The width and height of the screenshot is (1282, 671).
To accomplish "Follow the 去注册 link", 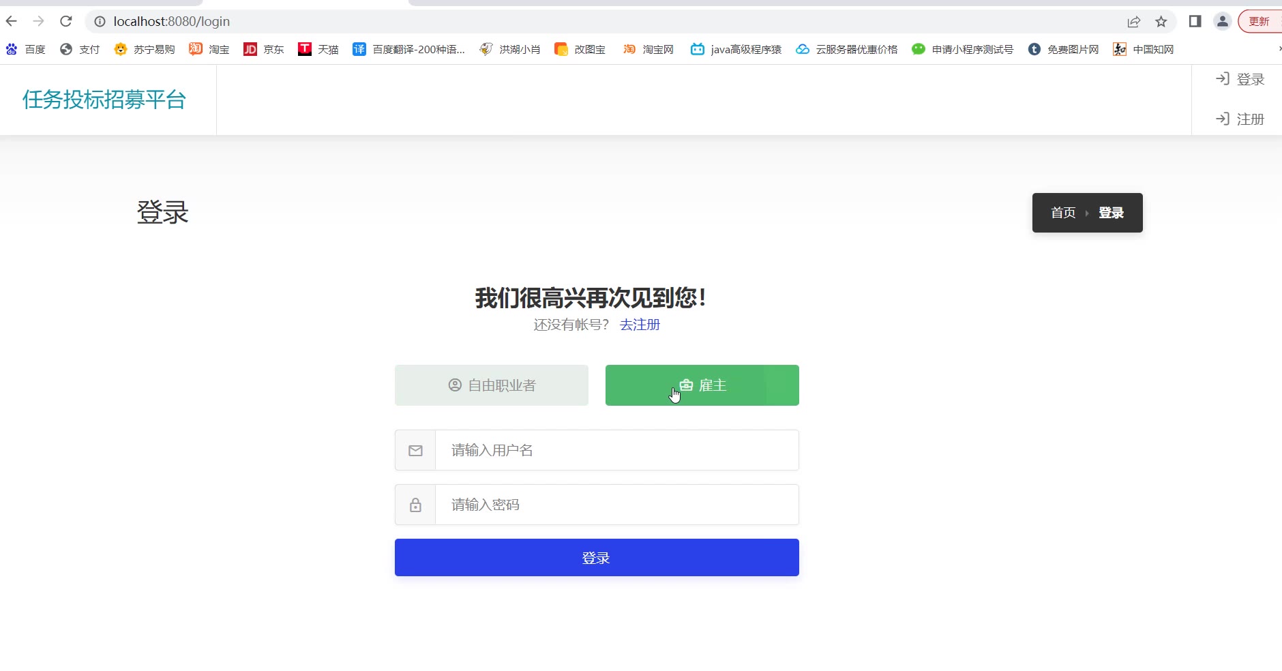I will [x=640, y=325].
